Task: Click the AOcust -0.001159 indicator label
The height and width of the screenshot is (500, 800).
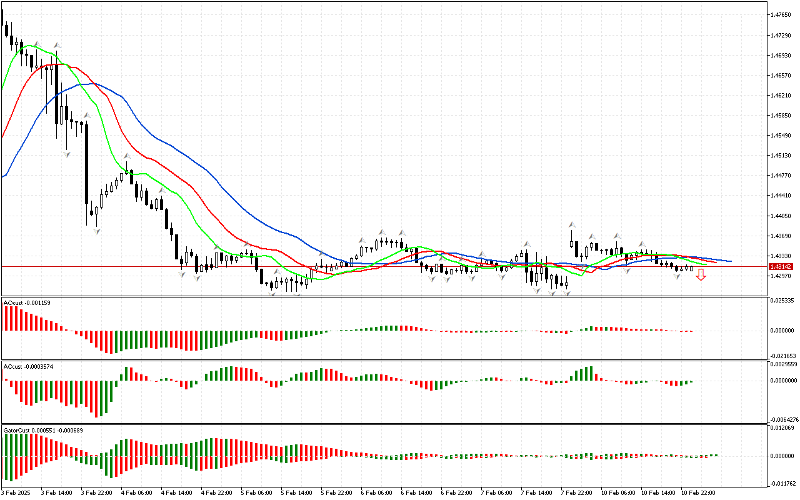Action: click(27, 303)
